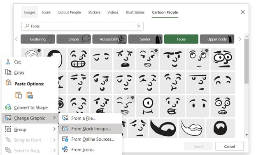The width and height of the screenshot is (256, 155).
Task: Click the vertical scrollbar thumb
Action: click(247, 61)
